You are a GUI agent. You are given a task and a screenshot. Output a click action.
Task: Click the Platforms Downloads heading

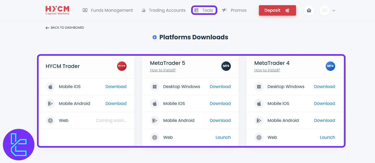coord(194,37)
